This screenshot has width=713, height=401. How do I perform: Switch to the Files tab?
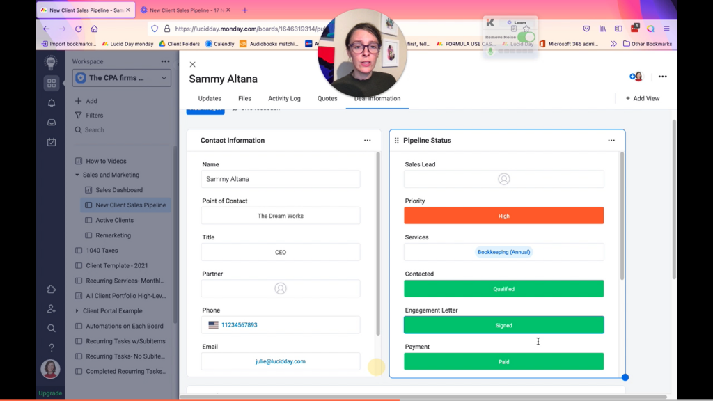(244, 99)
